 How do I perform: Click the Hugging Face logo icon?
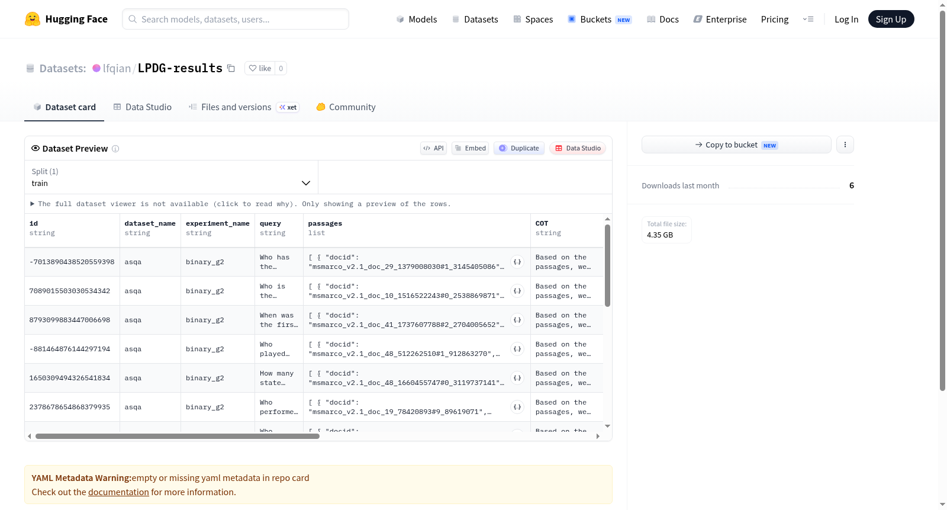[x=33, y=19]
